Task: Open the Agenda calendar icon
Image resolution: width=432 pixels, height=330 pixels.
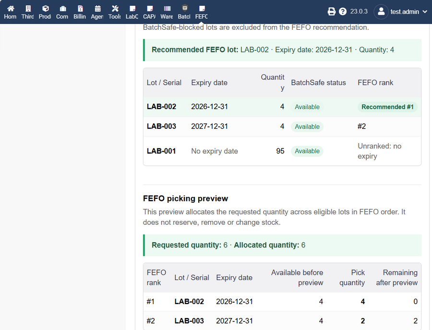Action: pyautogui.click(x=97, y=9)
